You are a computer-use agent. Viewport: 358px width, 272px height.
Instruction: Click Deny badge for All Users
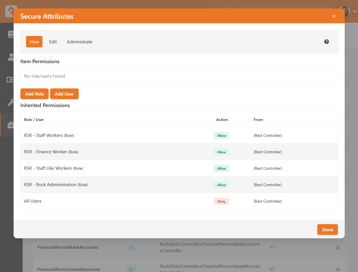221,201
